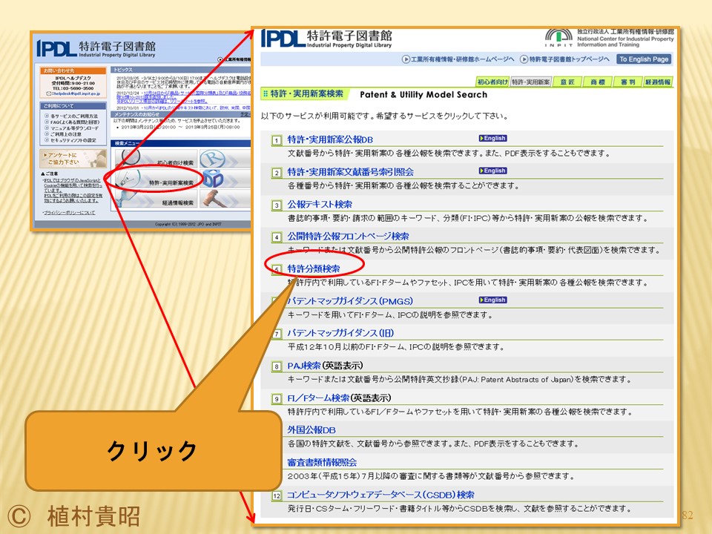Click the メンテナンスのお知らせ header
Viewport: 712px width, 534px height.
181,114
